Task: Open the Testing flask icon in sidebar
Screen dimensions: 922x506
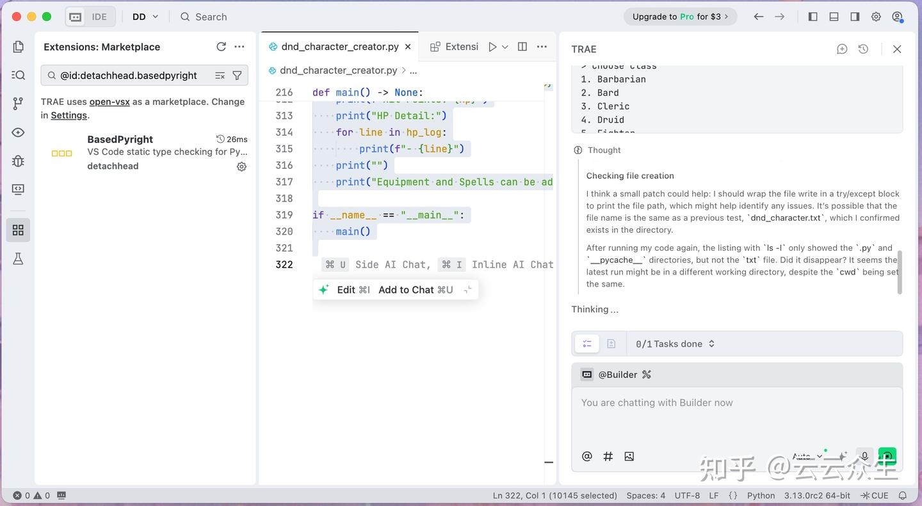Action: pos(18,258)
